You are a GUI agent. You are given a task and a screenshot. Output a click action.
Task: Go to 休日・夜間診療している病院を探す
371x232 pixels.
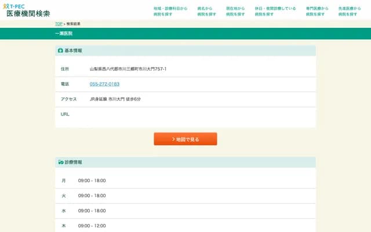[x=275, y=11]
